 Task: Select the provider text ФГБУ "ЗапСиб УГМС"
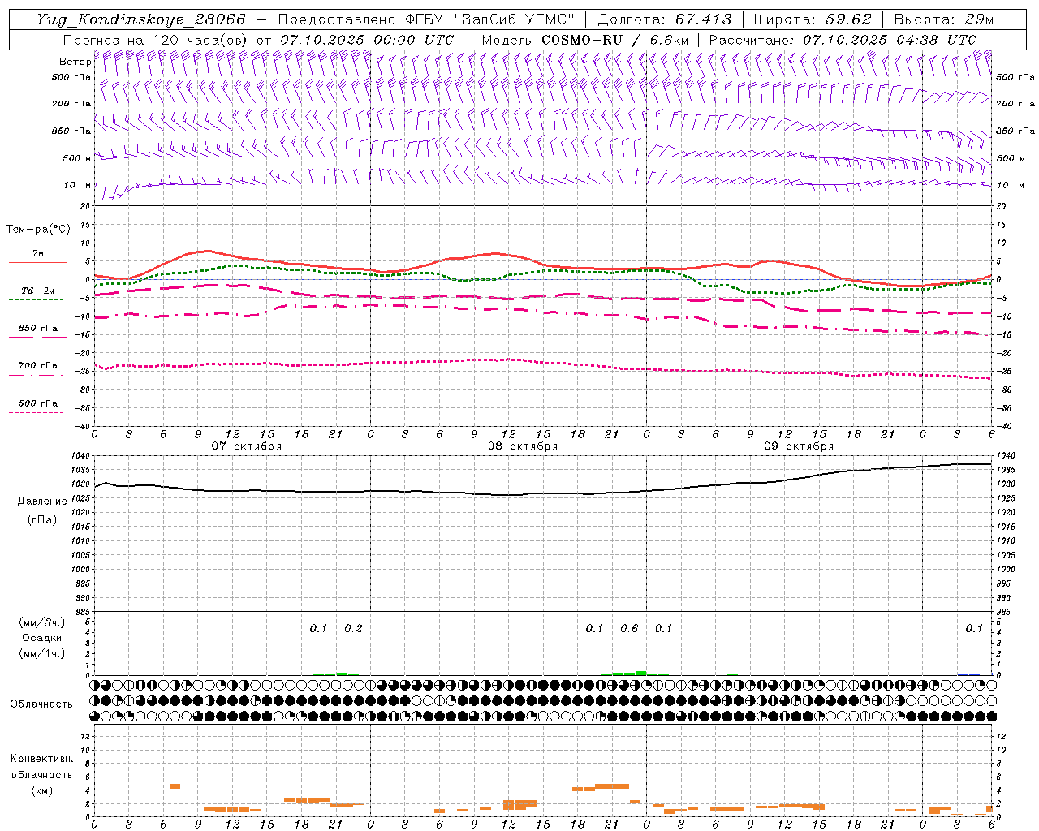tap(489, 19)
